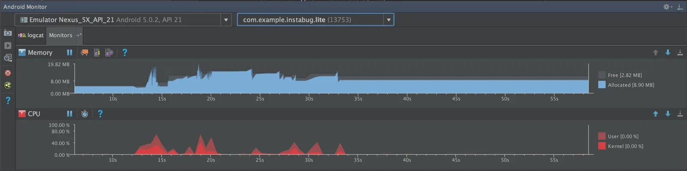Move the Memory monitor down
This screenshot has width=687, height=171.
tap(668, 52)
